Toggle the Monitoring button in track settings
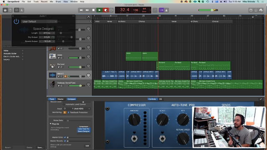This screenshot has height=150, width=267. pyautogui.click(x=65, y=112)
